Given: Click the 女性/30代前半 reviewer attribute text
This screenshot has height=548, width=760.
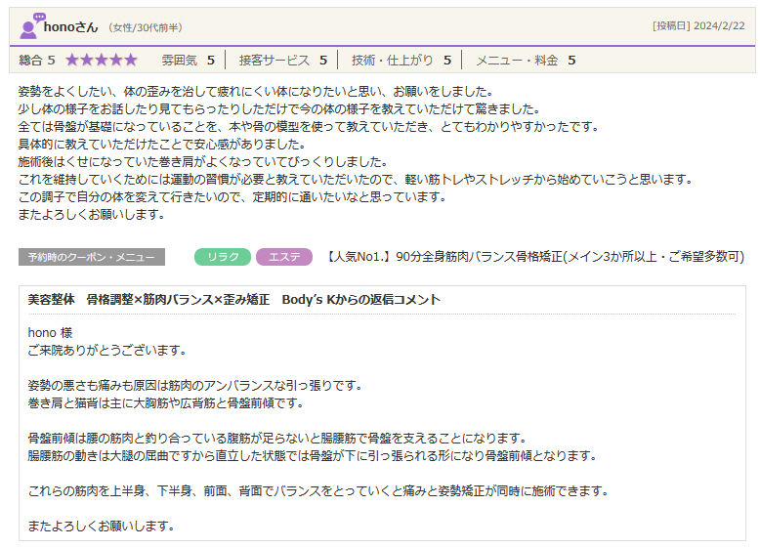Looking at the screenshot, I should tap(145, 27).
